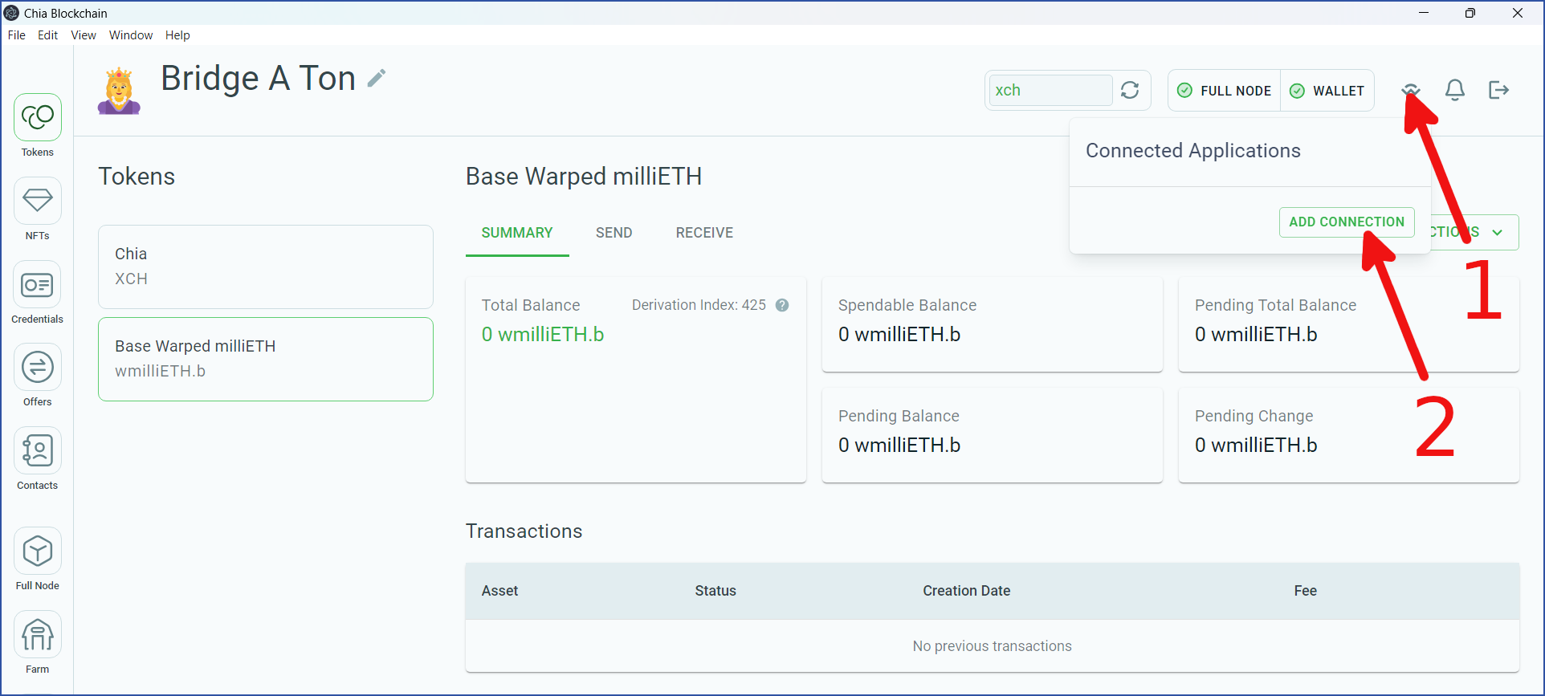Click the Derivation Index help icon
This screenshot has height=696, width=1545.
[782, 305]
